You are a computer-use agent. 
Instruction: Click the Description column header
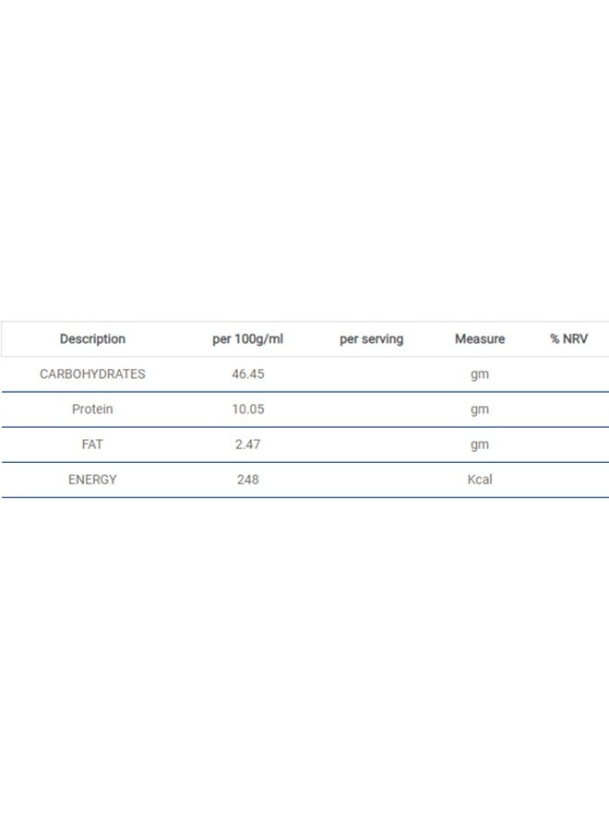point(92,339)
